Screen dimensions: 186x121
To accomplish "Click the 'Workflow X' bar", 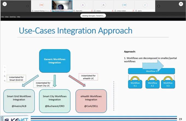I will point(152,71).
